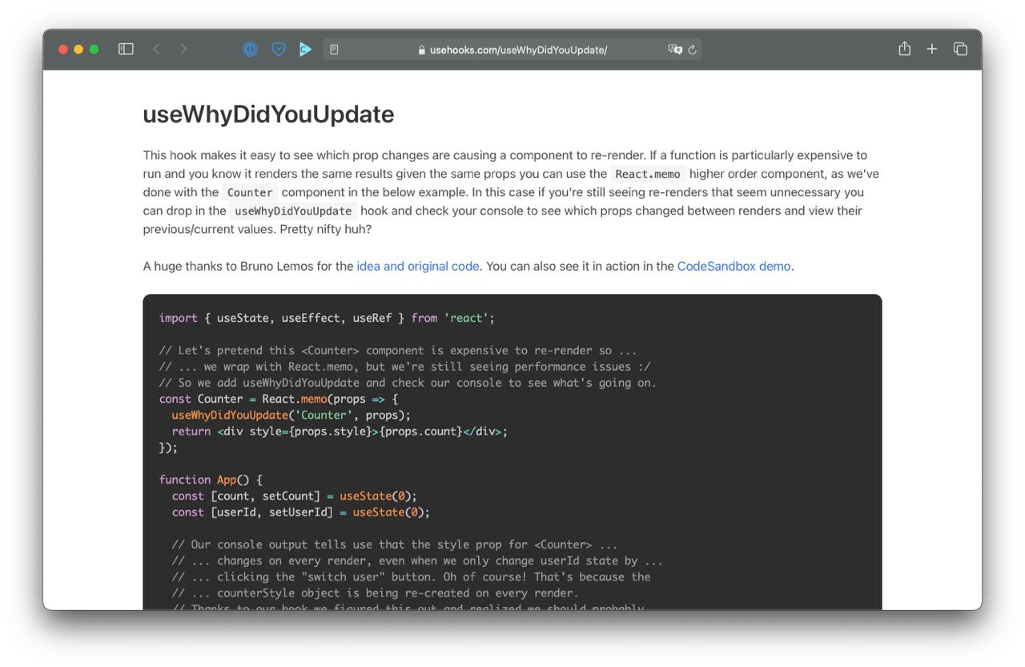Show the tab overview icon
This screenshot has height=667, width=1025.
[960, 49]
